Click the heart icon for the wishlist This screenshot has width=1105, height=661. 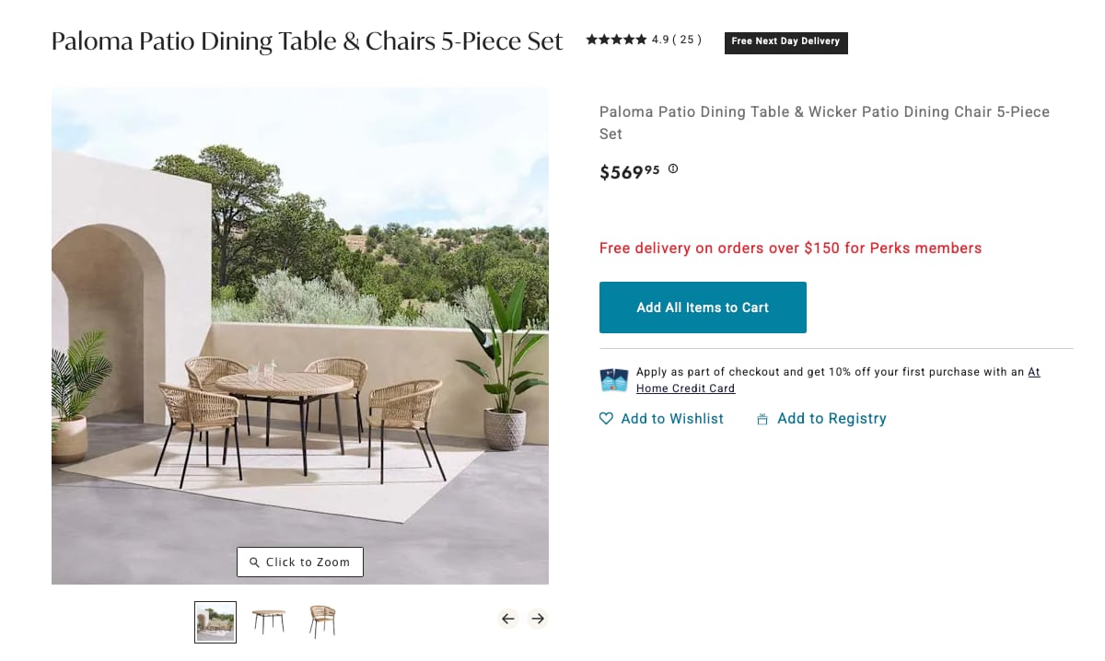[x=606, y=419]
